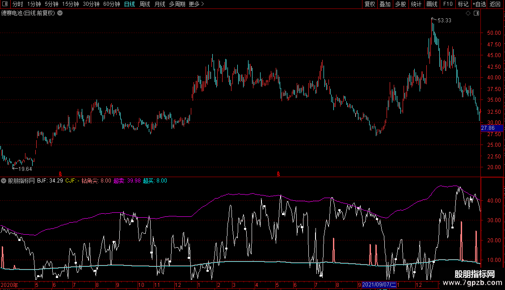Switch to 月线 monthly chart

(x=160, y=4)
